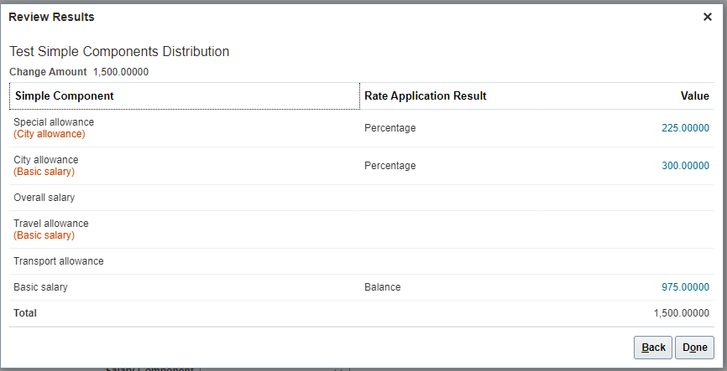Click the orange City allowance reference text
The width and height of the screenshot is (727, 371).
[50, 134]
